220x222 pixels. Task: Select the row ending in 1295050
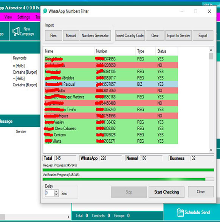pos(111,65)
